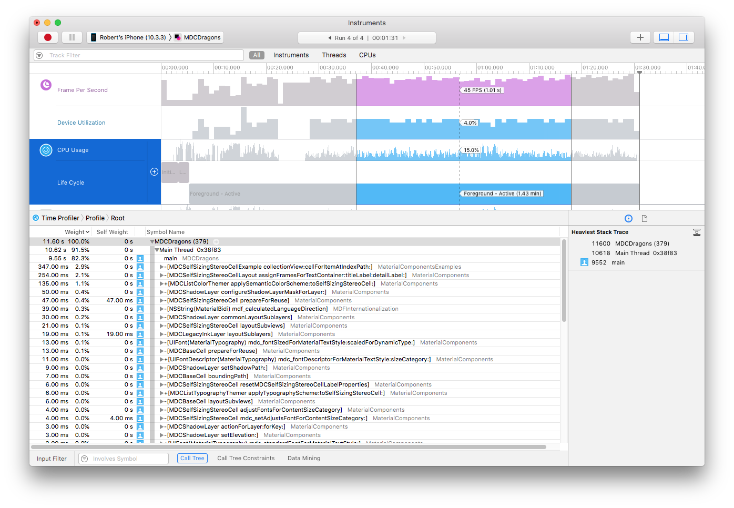Screen dimensions: 734x508
Task: Switch to Instruments track filter
Action: [291, 55]
